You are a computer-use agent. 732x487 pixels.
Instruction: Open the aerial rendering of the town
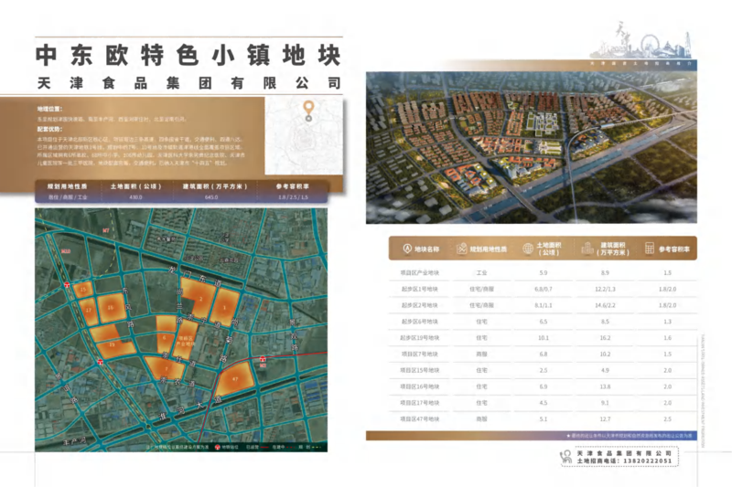(x=532, y=147)
